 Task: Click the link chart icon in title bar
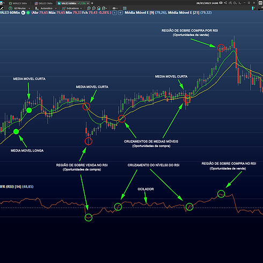click(230, 3)
